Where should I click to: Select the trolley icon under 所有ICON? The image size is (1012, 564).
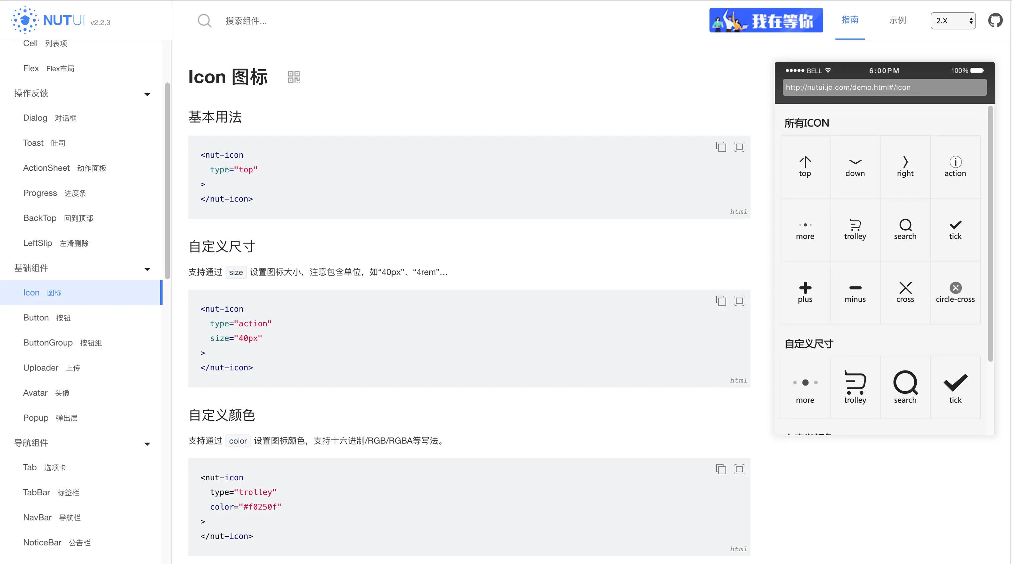pos(855,225)
